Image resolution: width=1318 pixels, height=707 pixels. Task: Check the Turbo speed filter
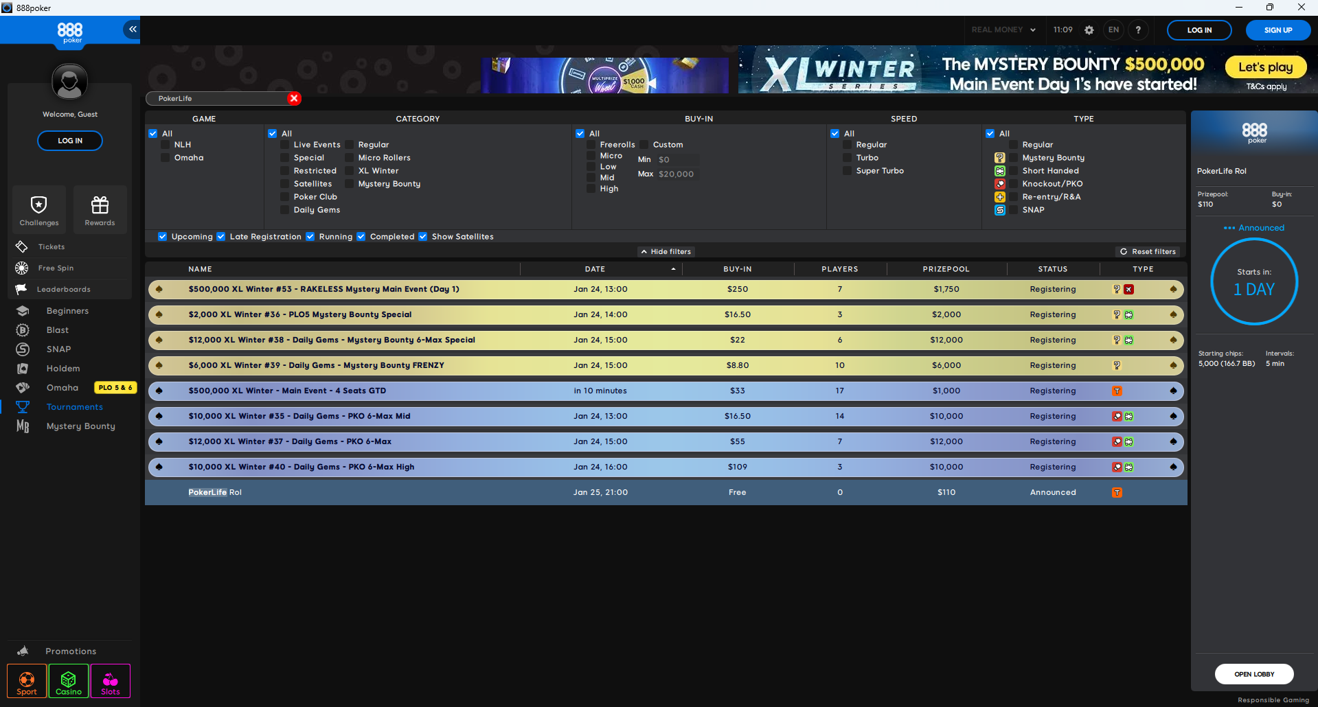pos(848,157)
